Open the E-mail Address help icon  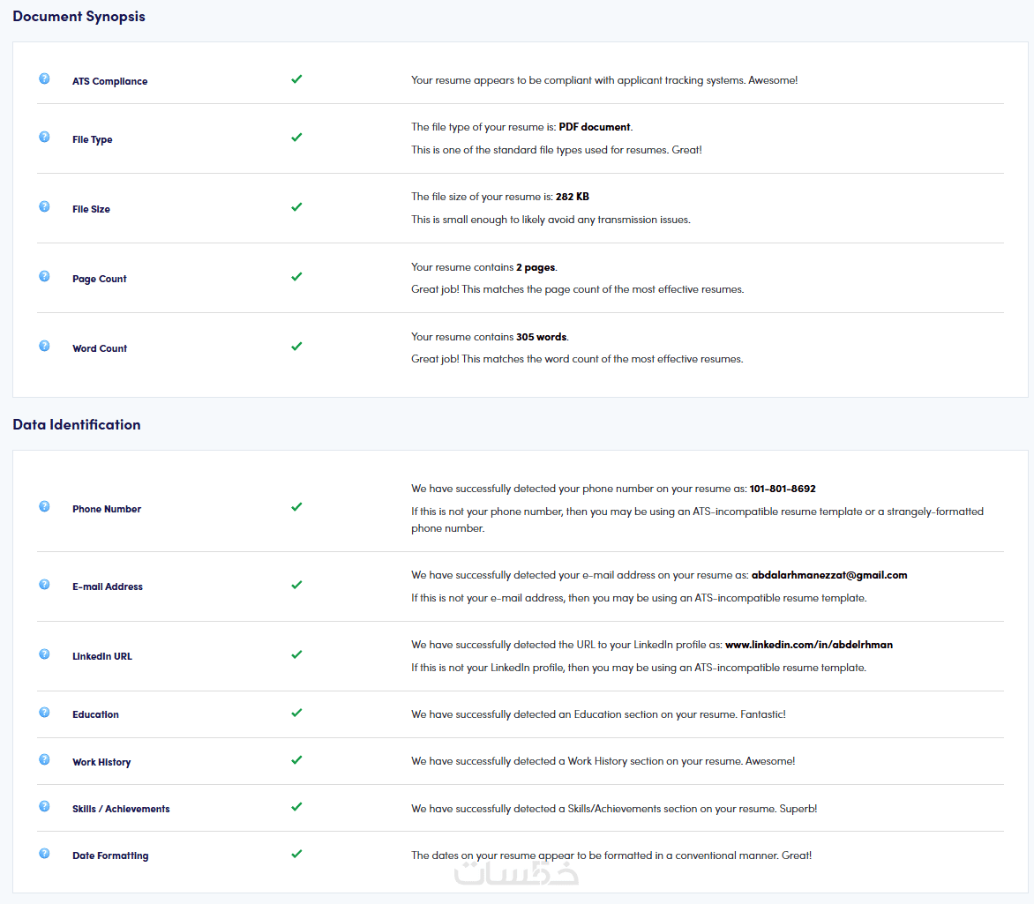point(44,584)
